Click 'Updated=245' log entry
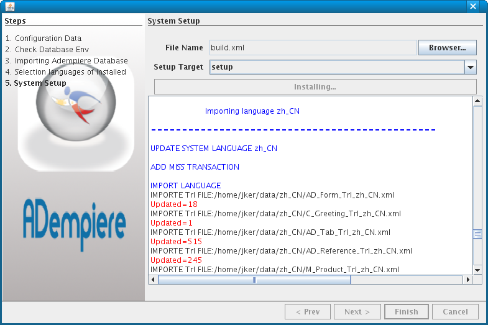Screen dimensions: 488x325 176,260
